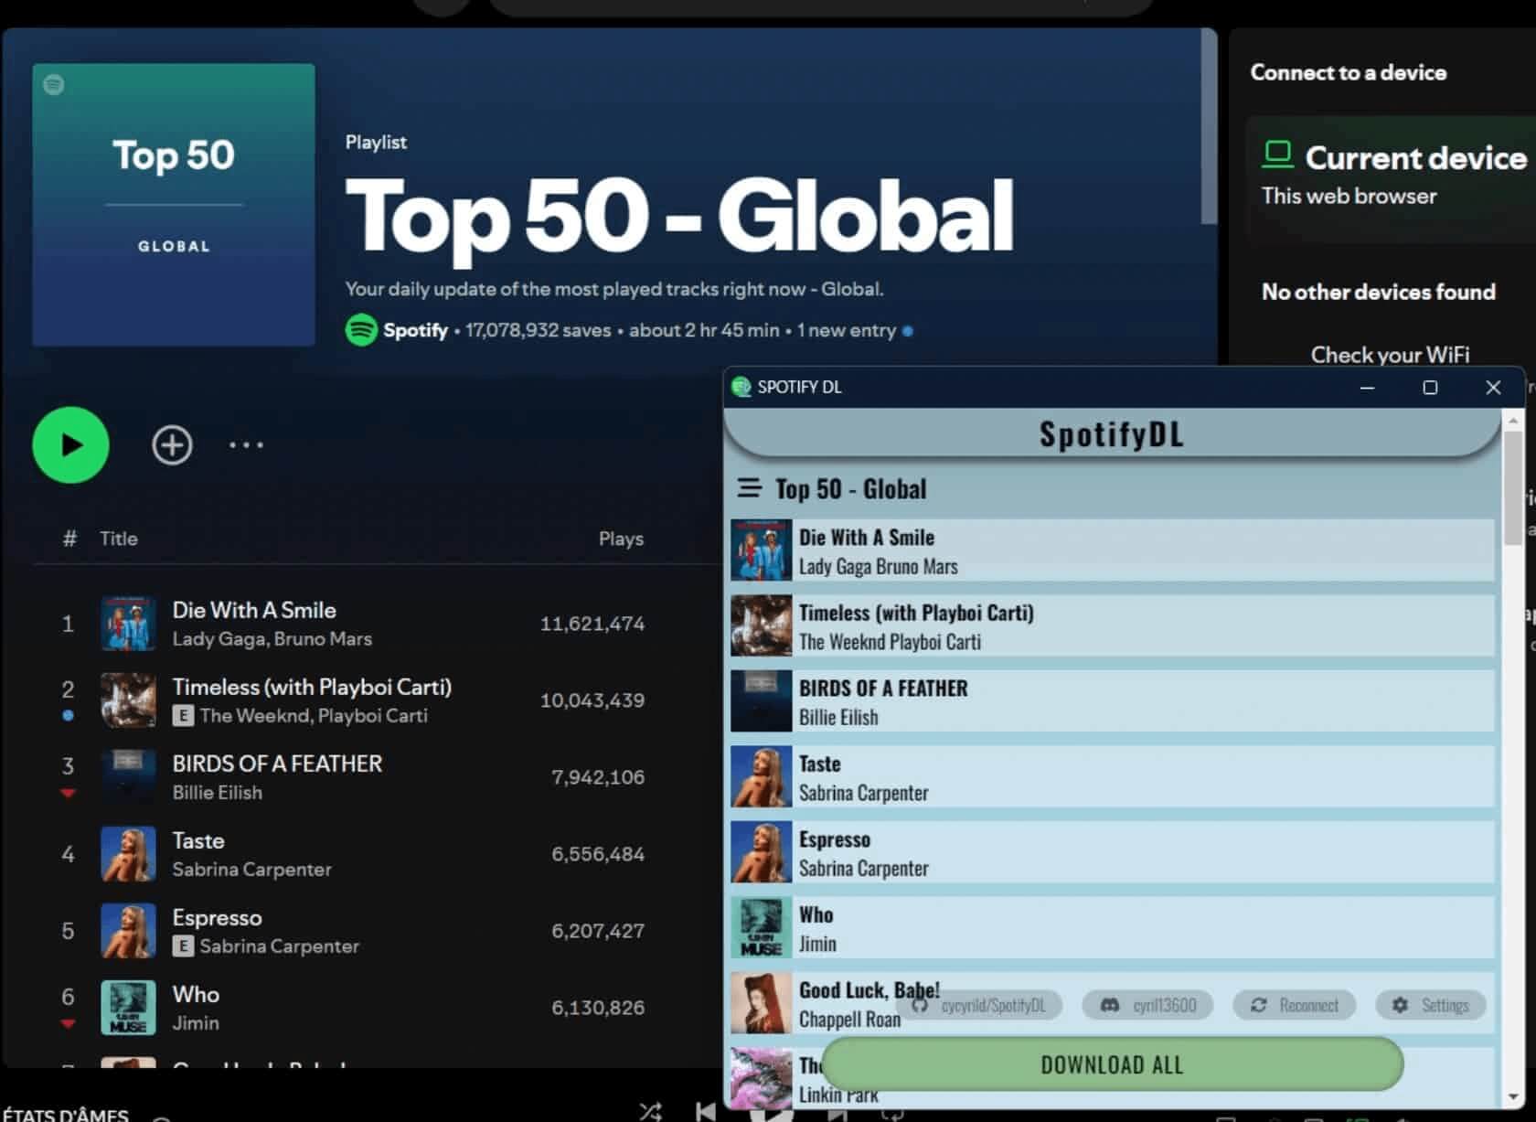Save playlist with the plus circle icon

[172, 445]
